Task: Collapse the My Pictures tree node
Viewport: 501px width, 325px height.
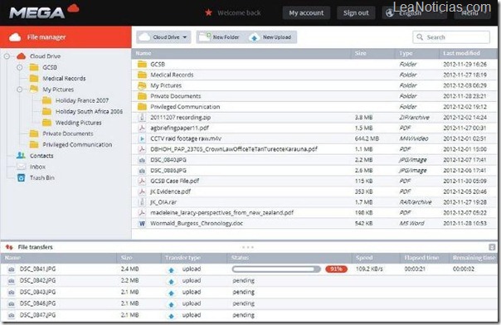Action: click(19, 90)
